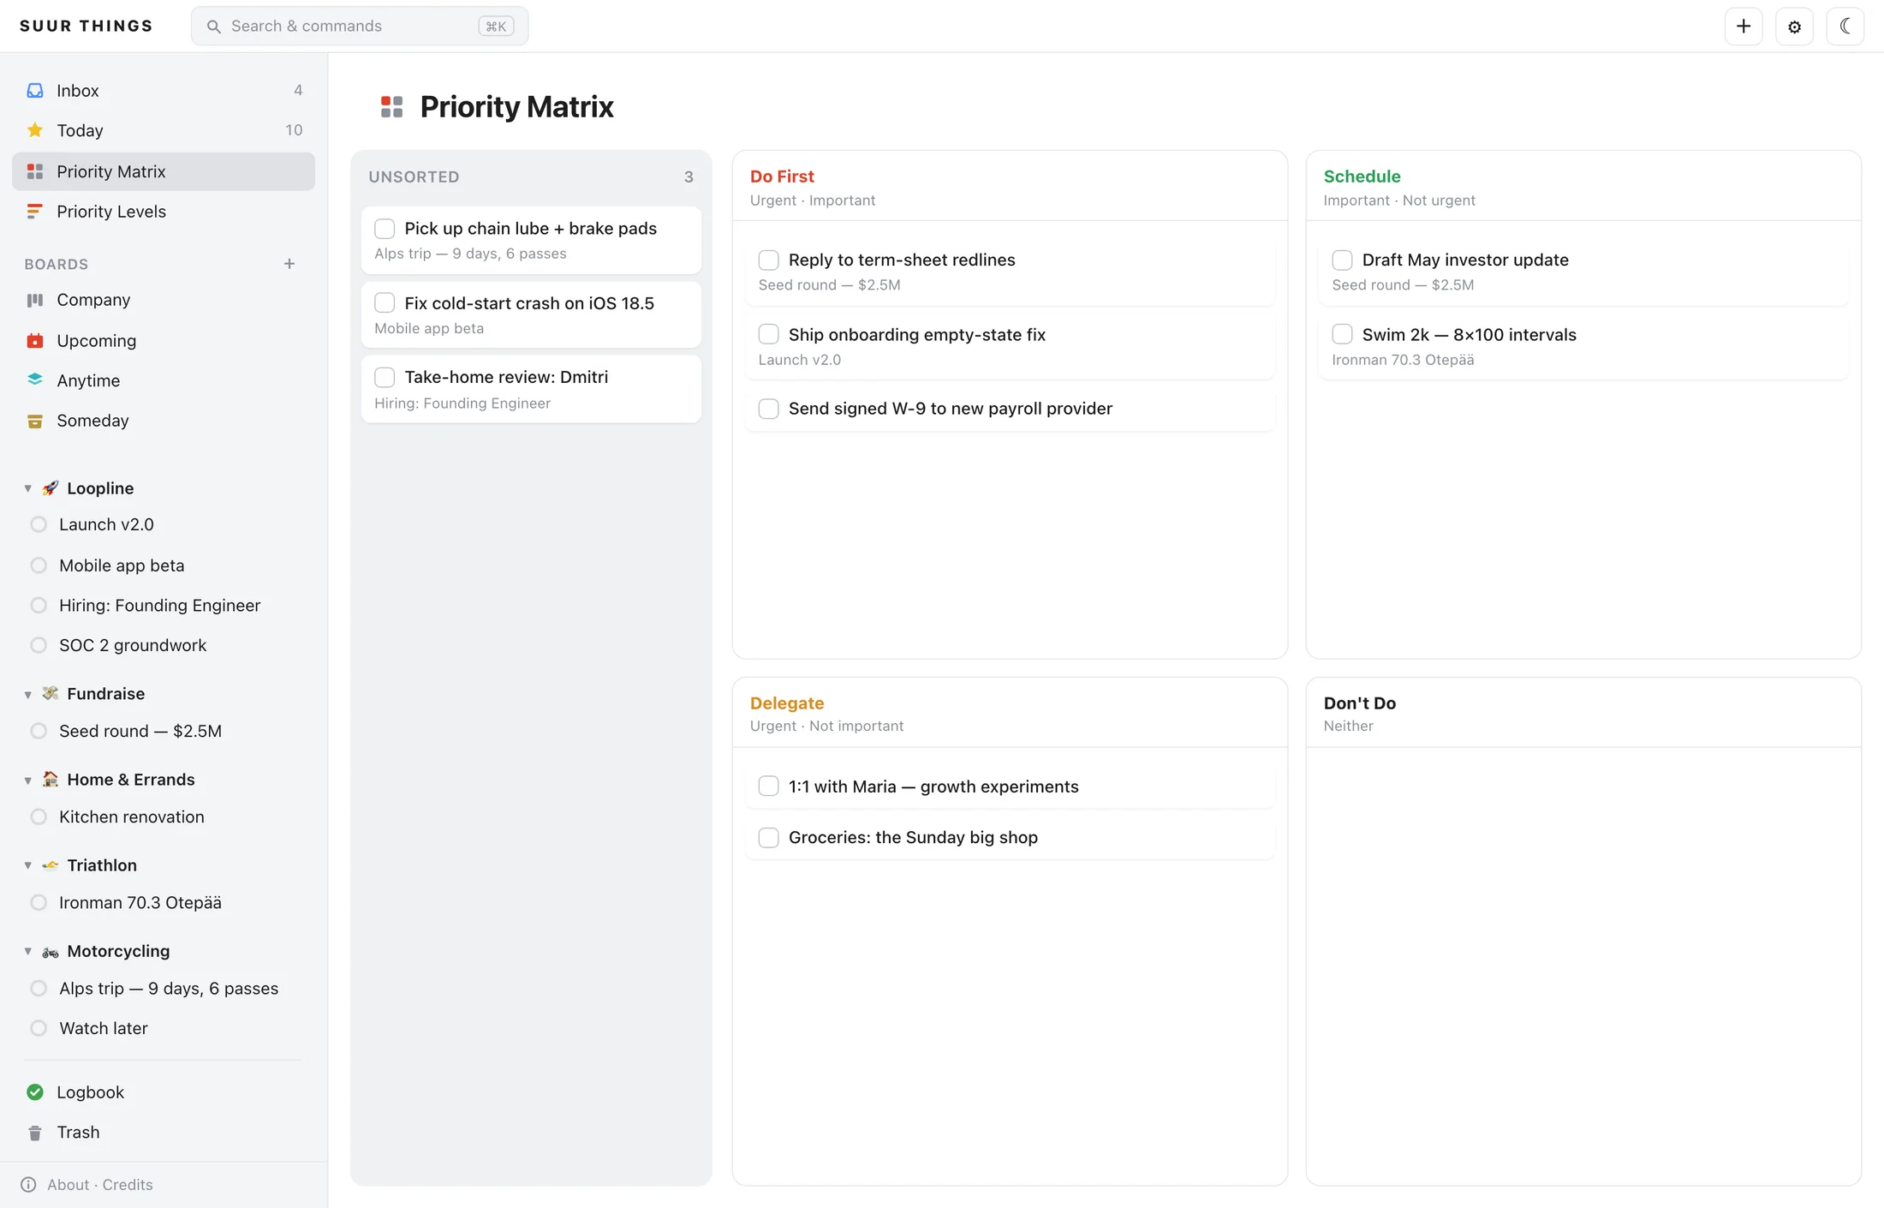The height and width of the screenshot is (1208, 1884).
Task: Click the plus icon to add new item
Action: pos(1744,26)
